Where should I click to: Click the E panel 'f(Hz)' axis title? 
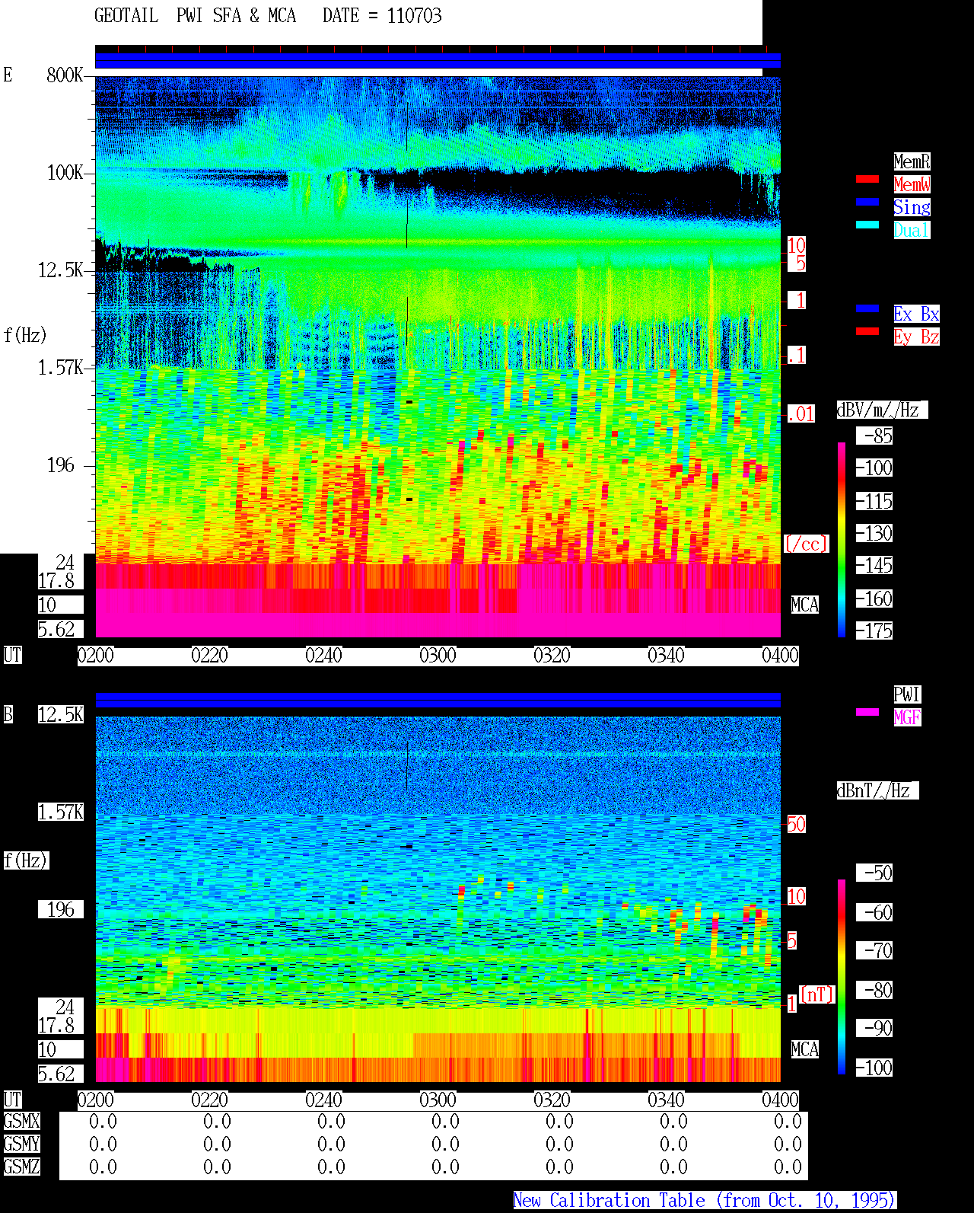pos(25,335)
